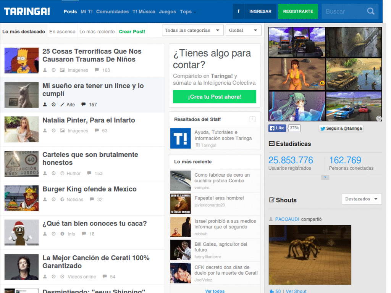Click the clock icon under lince post
Viewport: 391px width, 293px height.
click(x=53, y=105)
